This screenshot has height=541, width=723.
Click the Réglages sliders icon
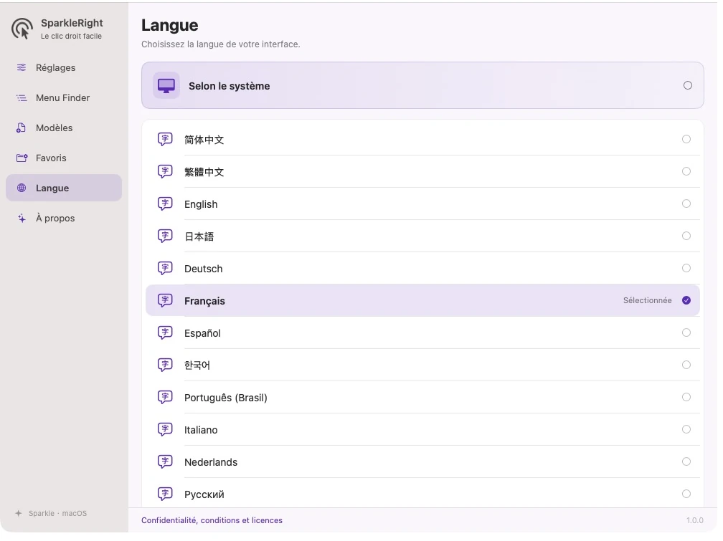point(22,68)
